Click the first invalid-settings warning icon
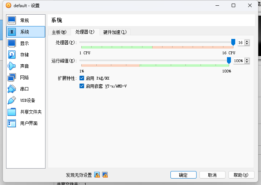This screenshot has width=261, height=185. pyautogui.click(x=97, y=175)
